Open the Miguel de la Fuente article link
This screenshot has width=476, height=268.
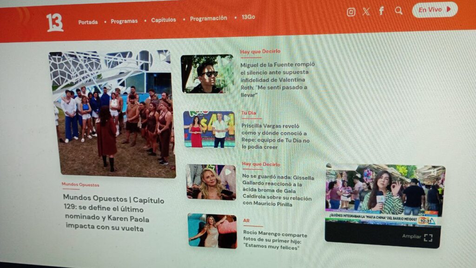(x=276, y=80)
